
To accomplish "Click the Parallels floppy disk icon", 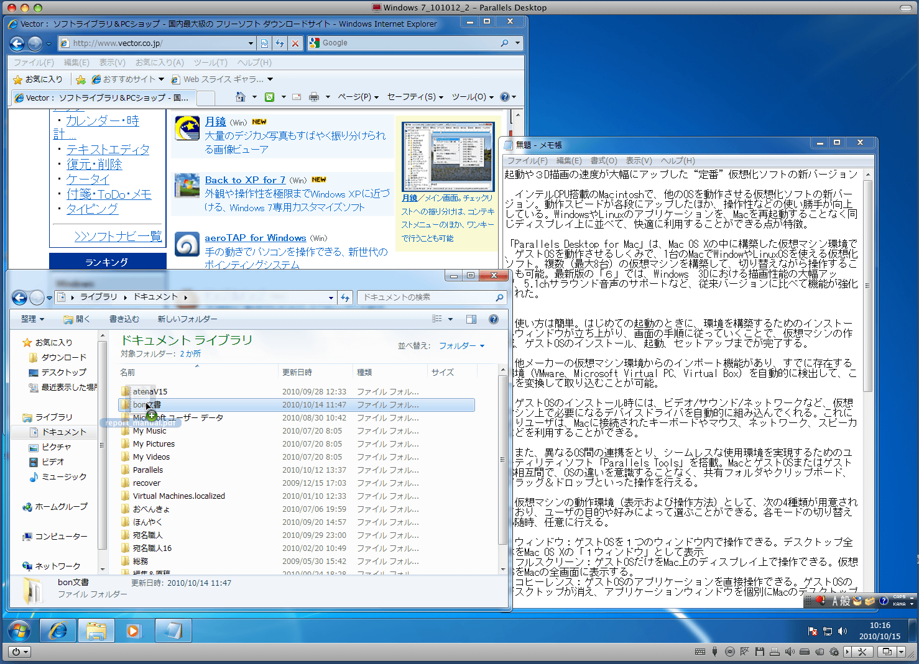I will [x=760, y=652].
